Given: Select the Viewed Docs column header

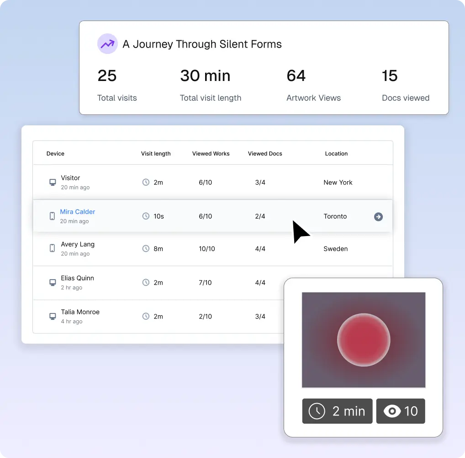Looking at the screenshot, I should pyautogui.click(x=265, y=154).
